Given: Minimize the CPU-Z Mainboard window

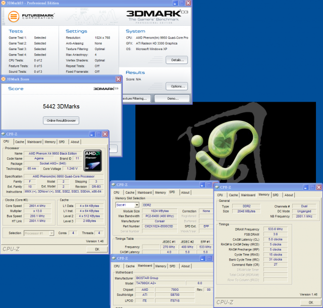Looking at the screenshot, I should point(203,258).
